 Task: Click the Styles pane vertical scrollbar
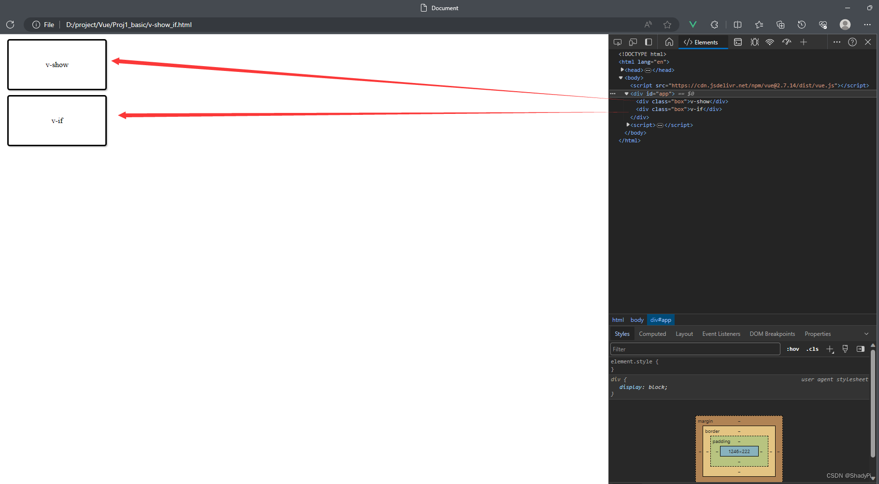(x=873, y=403)
